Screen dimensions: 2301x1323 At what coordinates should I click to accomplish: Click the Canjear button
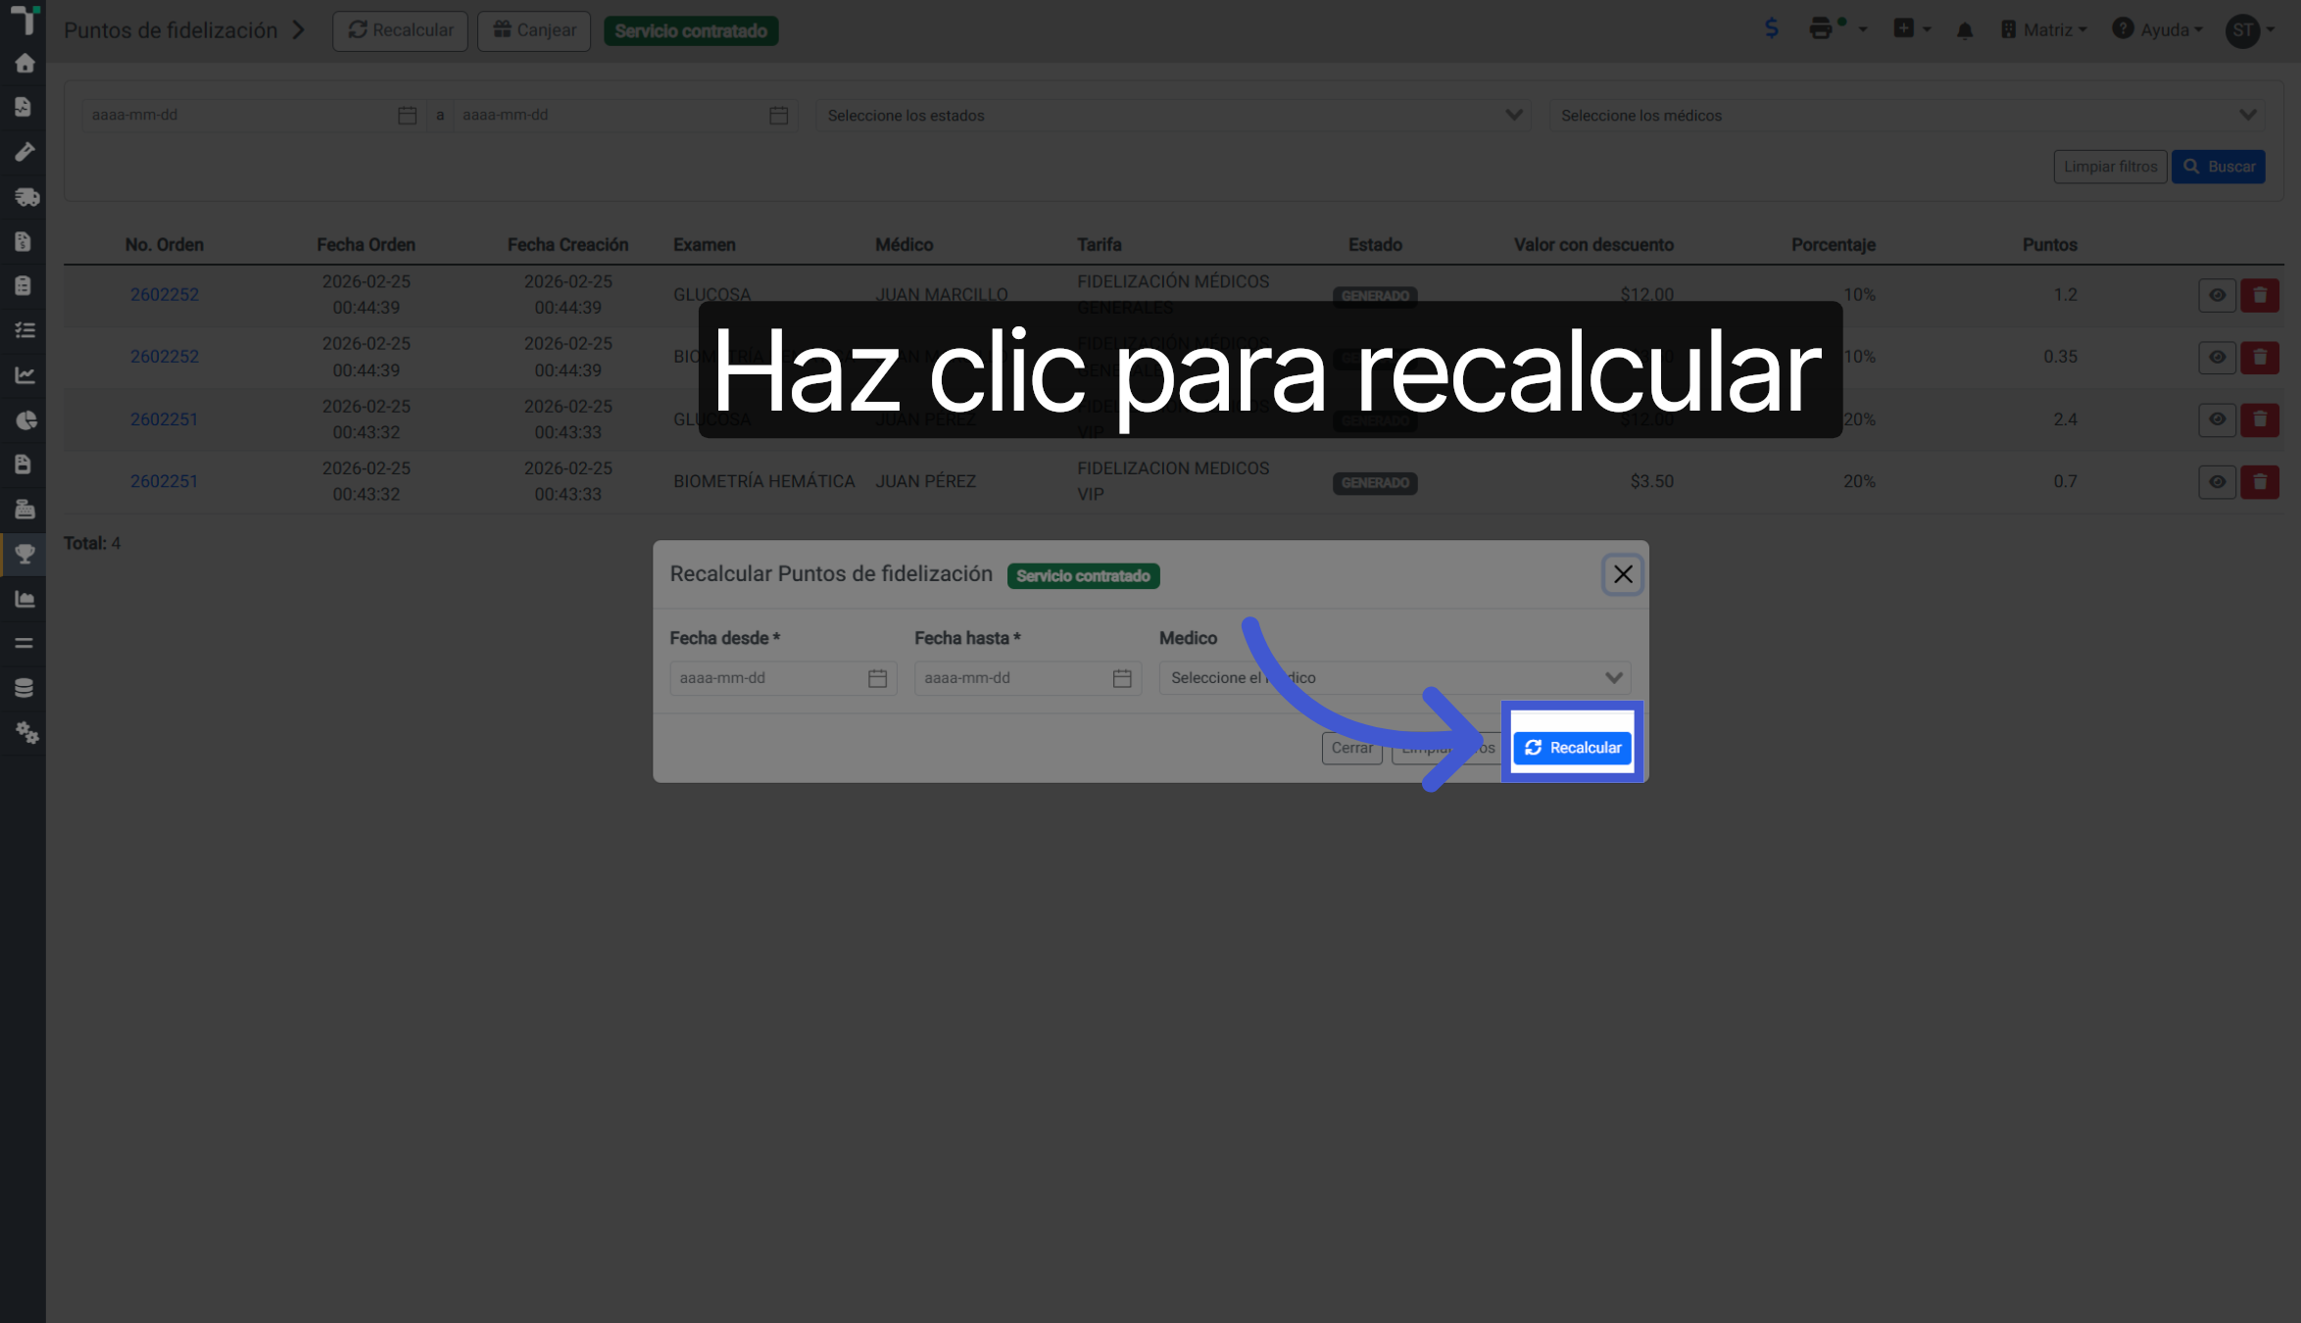[534, 30]
